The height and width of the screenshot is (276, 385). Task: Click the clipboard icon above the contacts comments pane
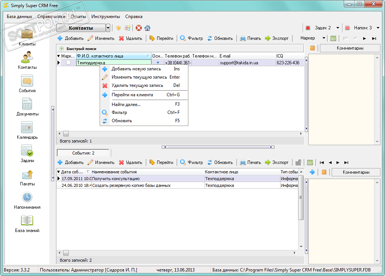click(x=312, y=48)
